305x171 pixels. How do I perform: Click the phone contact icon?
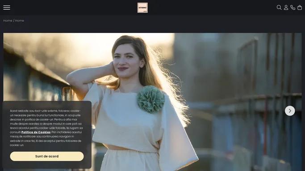[x=293, y=8]
